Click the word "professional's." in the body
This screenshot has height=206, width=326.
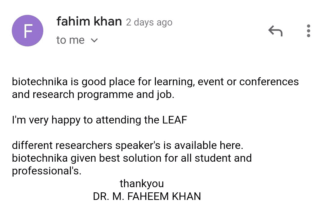[x=47, y=171]
